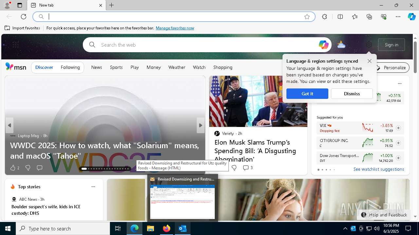This screenshot has width=419, height=235.
Task: Open See watchlist suggestions link
Action: [x=379, y=169]
